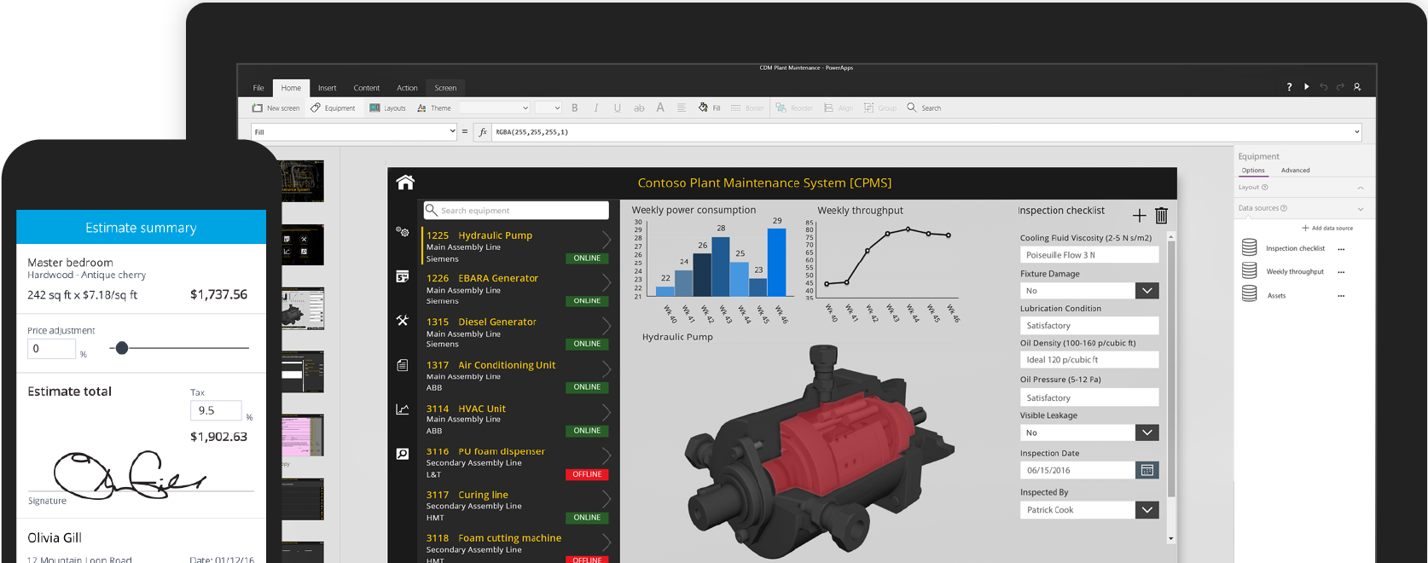Open help with the question mark icon
This screenshot has width=1428, height=563.
point(1289,87)
